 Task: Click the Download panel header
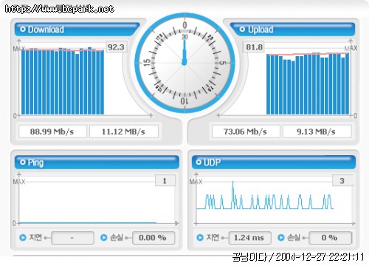click(77, 30)
